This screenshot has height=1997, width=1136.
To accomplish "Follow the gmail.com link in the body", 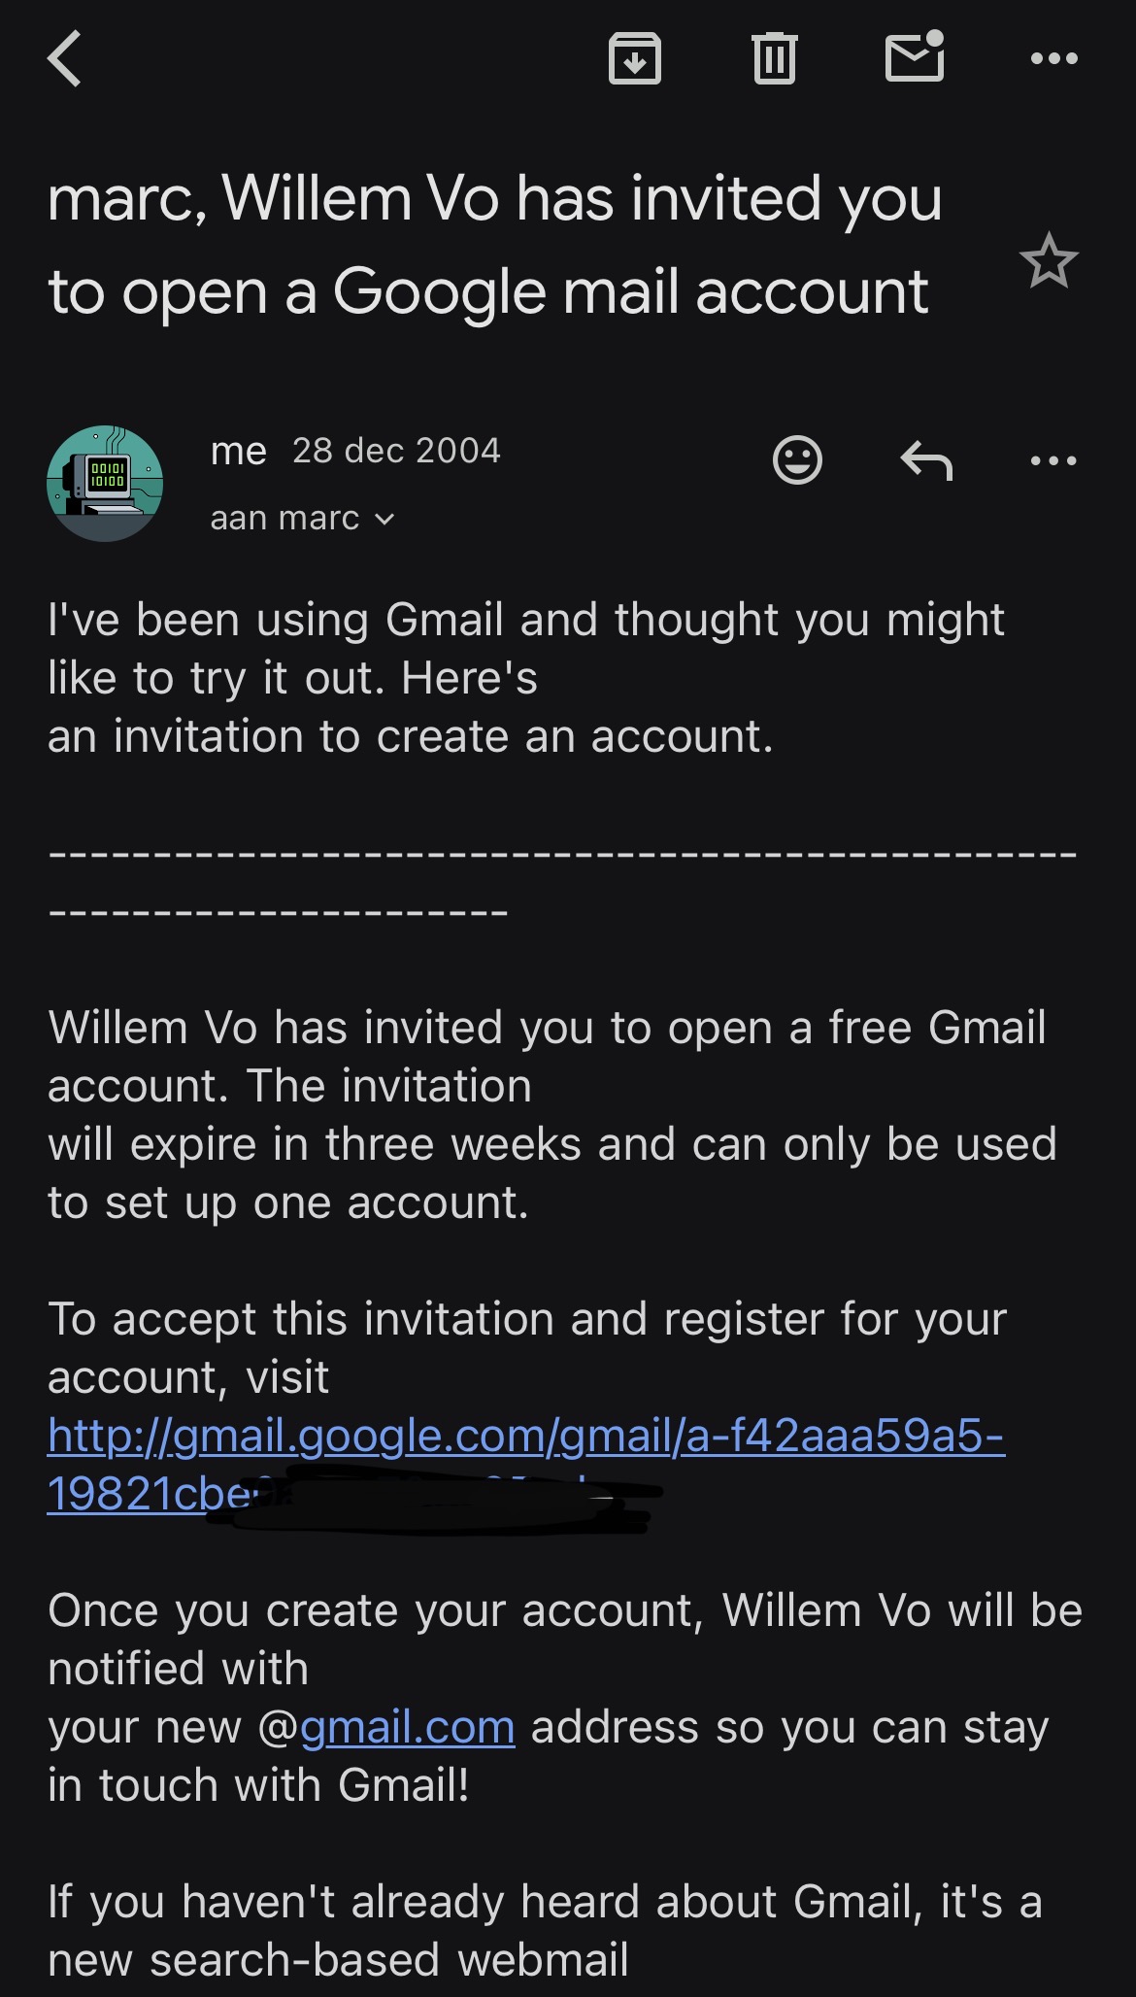I will click(x=408, y=1728).
